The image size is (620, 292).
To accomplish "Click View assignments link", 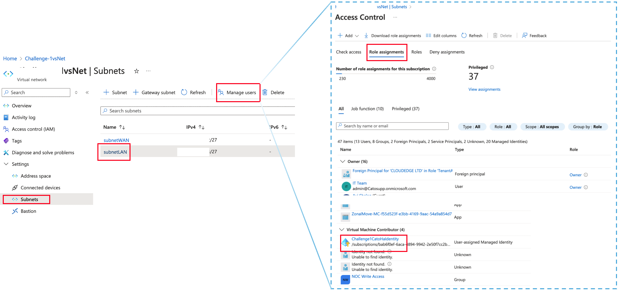I will (x=484, y=89).
